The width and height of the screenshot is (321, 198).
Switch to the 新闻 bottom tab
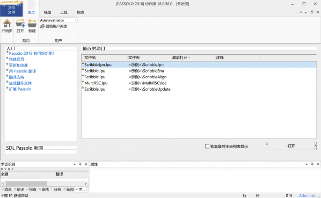point(69,189)
